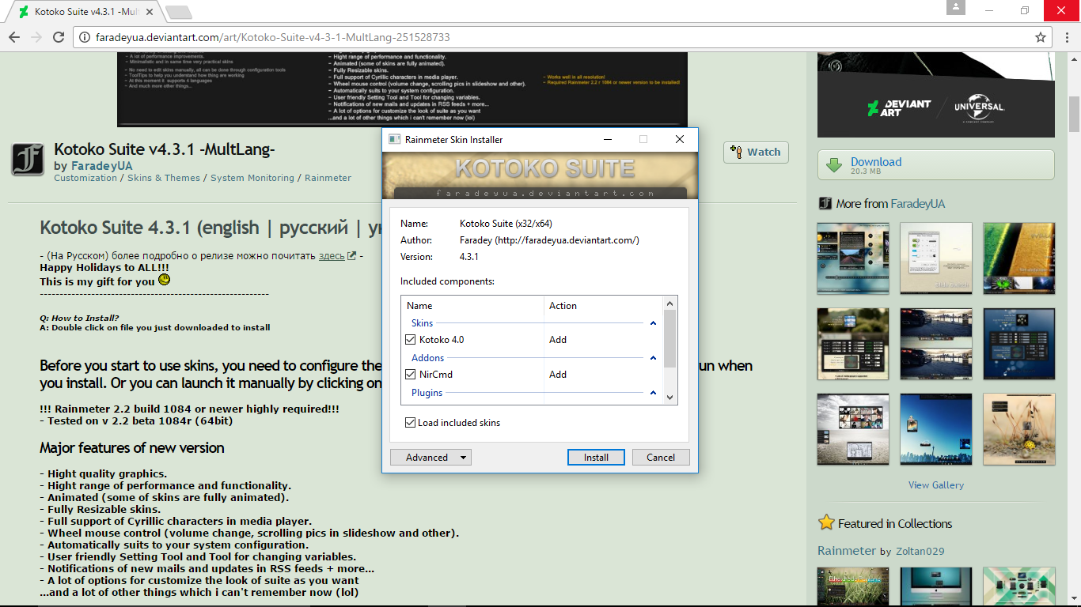Click FaradeyUA avatar icon beside title
The height and width of the screenshot is (607, 1081).
28,160
